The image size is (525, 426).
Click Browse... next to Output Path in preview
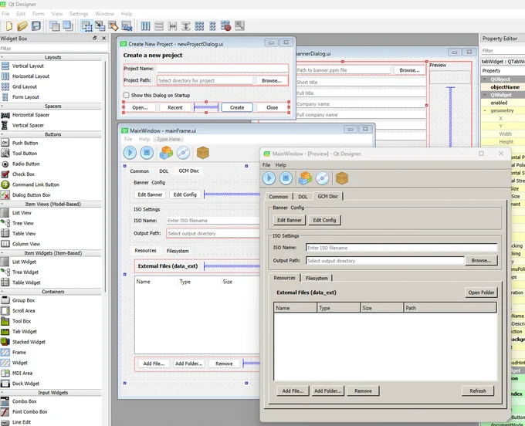(481, 260)
